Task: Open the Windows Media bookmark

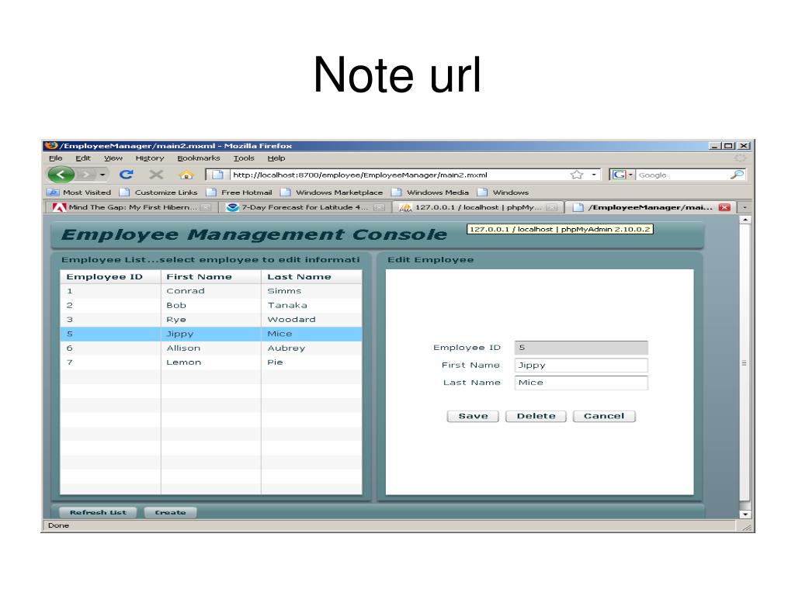Action: point(430,192)
